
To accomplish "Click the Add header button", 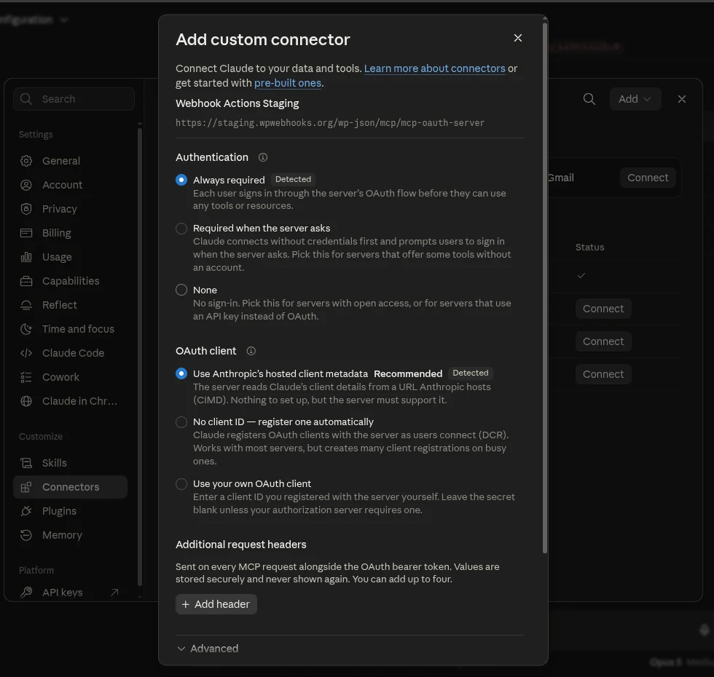I will (216, 604).
